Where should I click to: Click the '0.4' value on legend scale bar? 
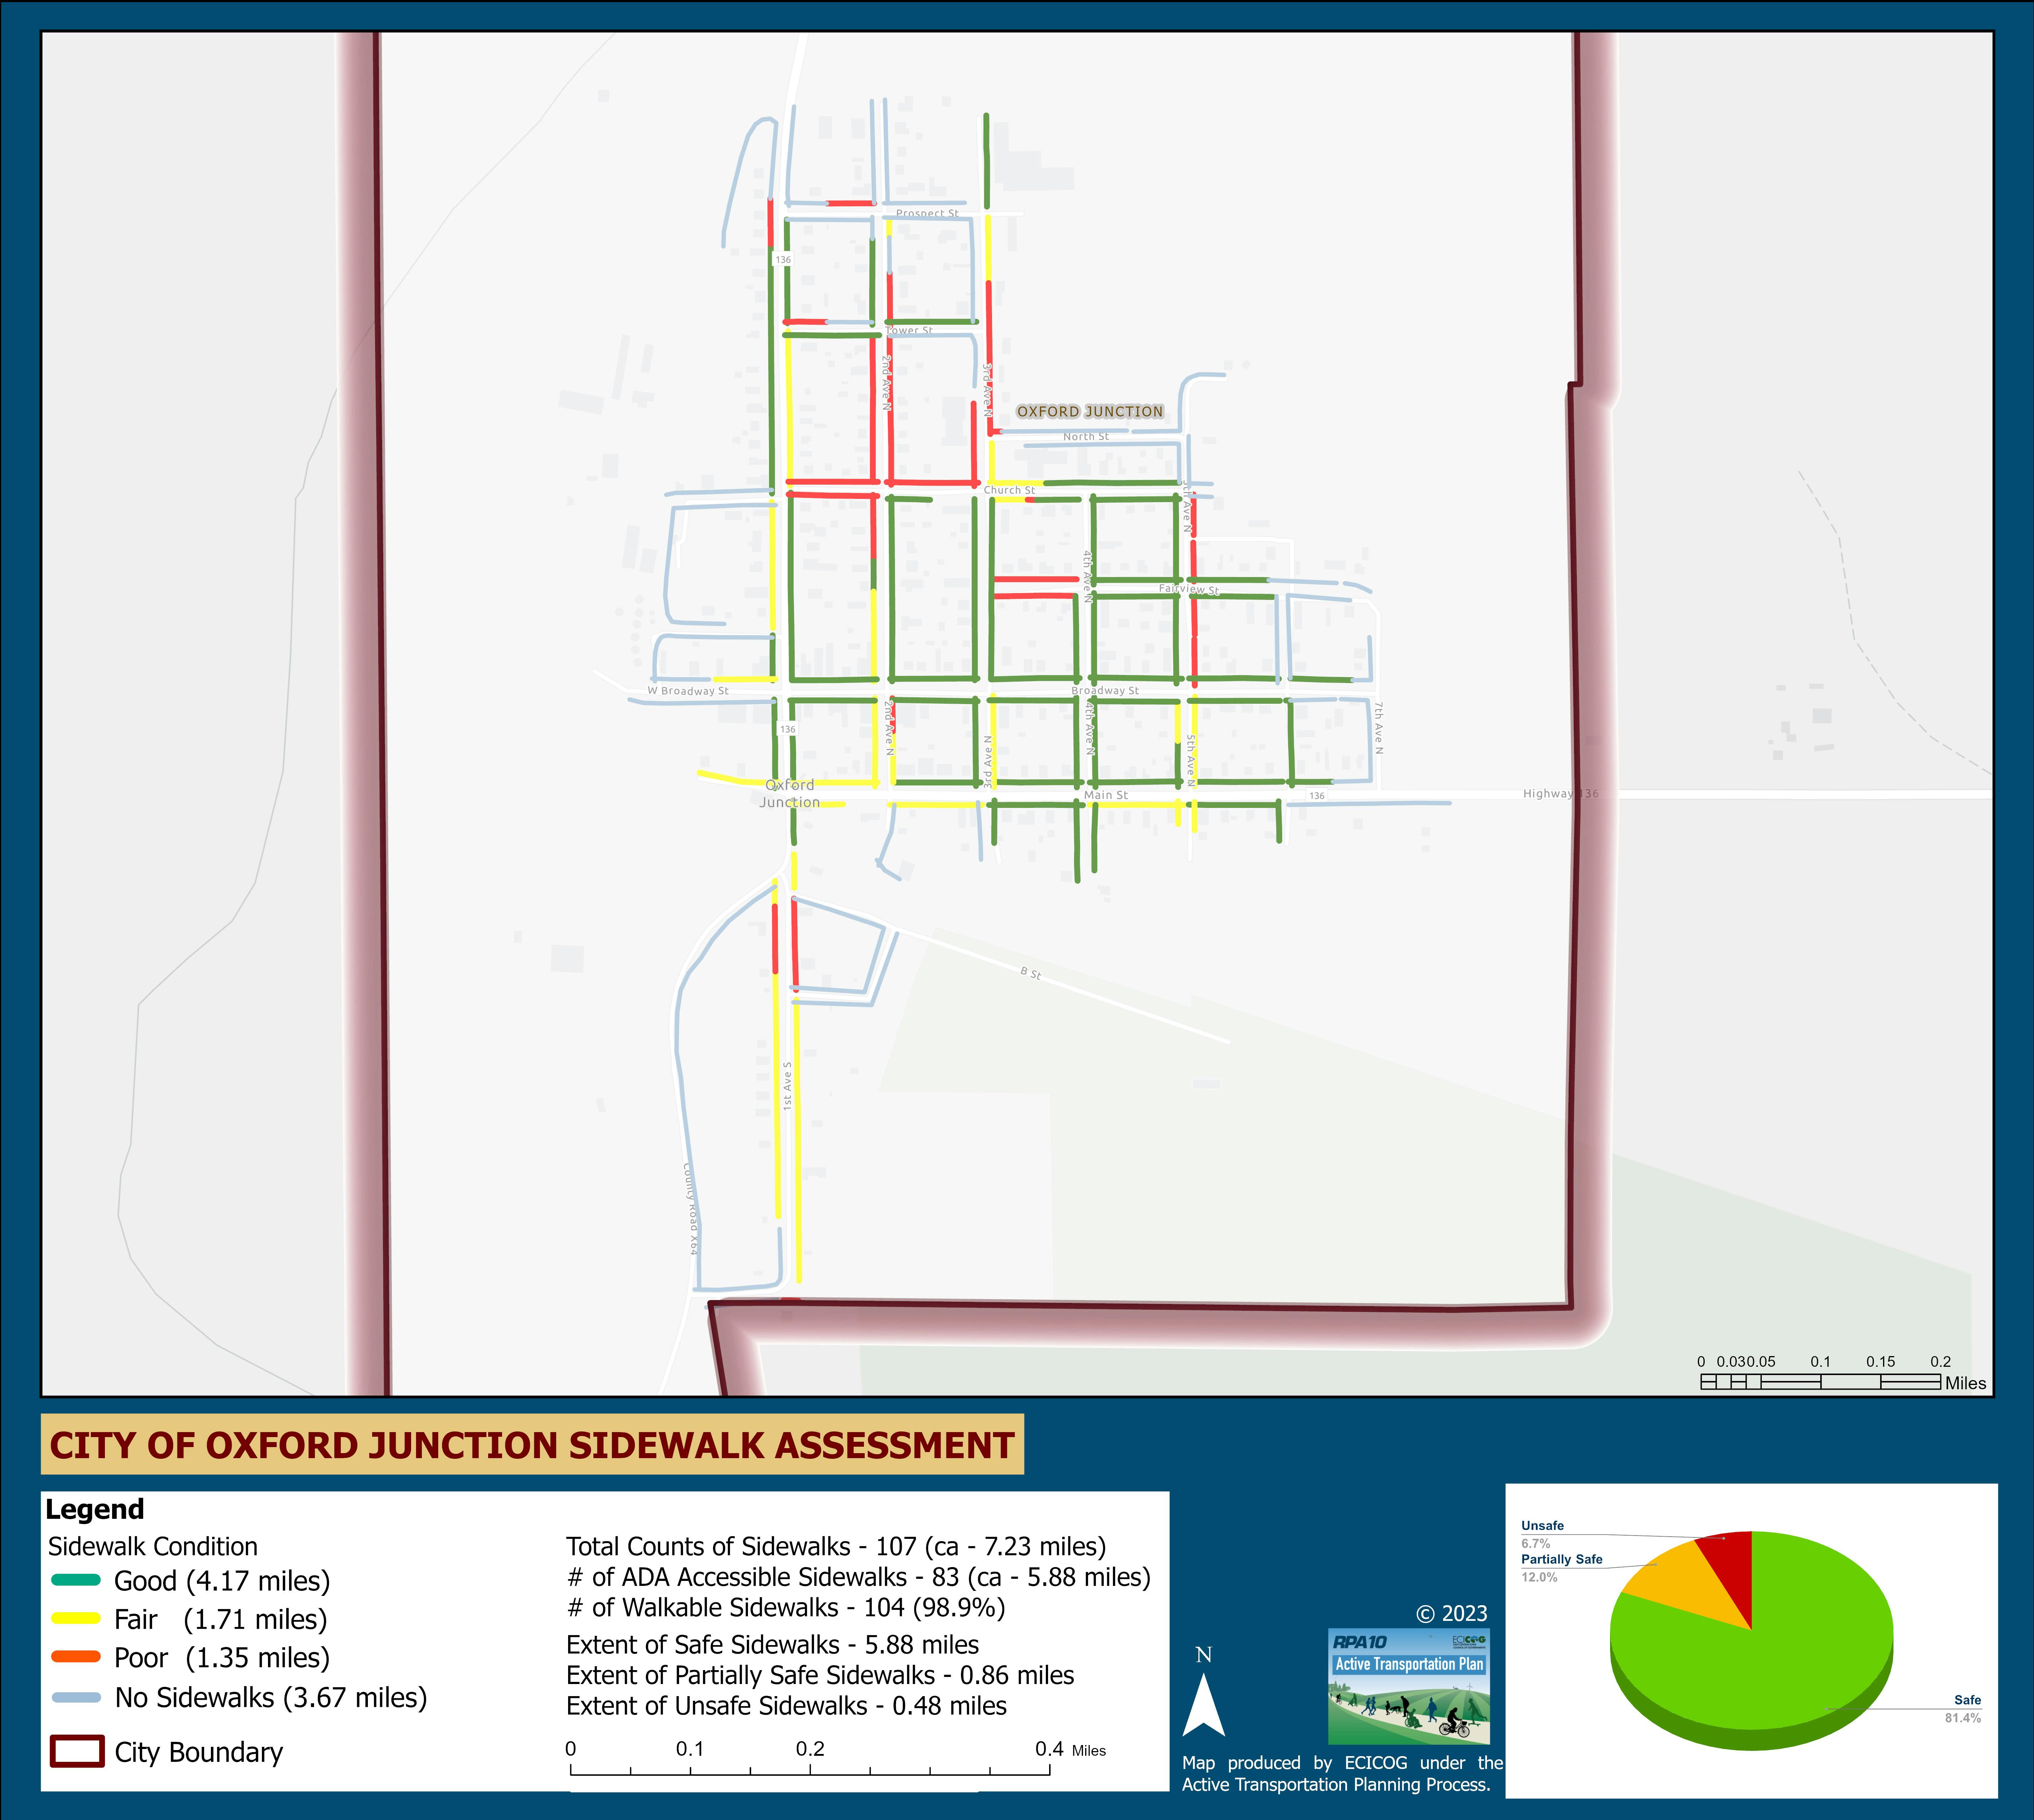1049,1749
